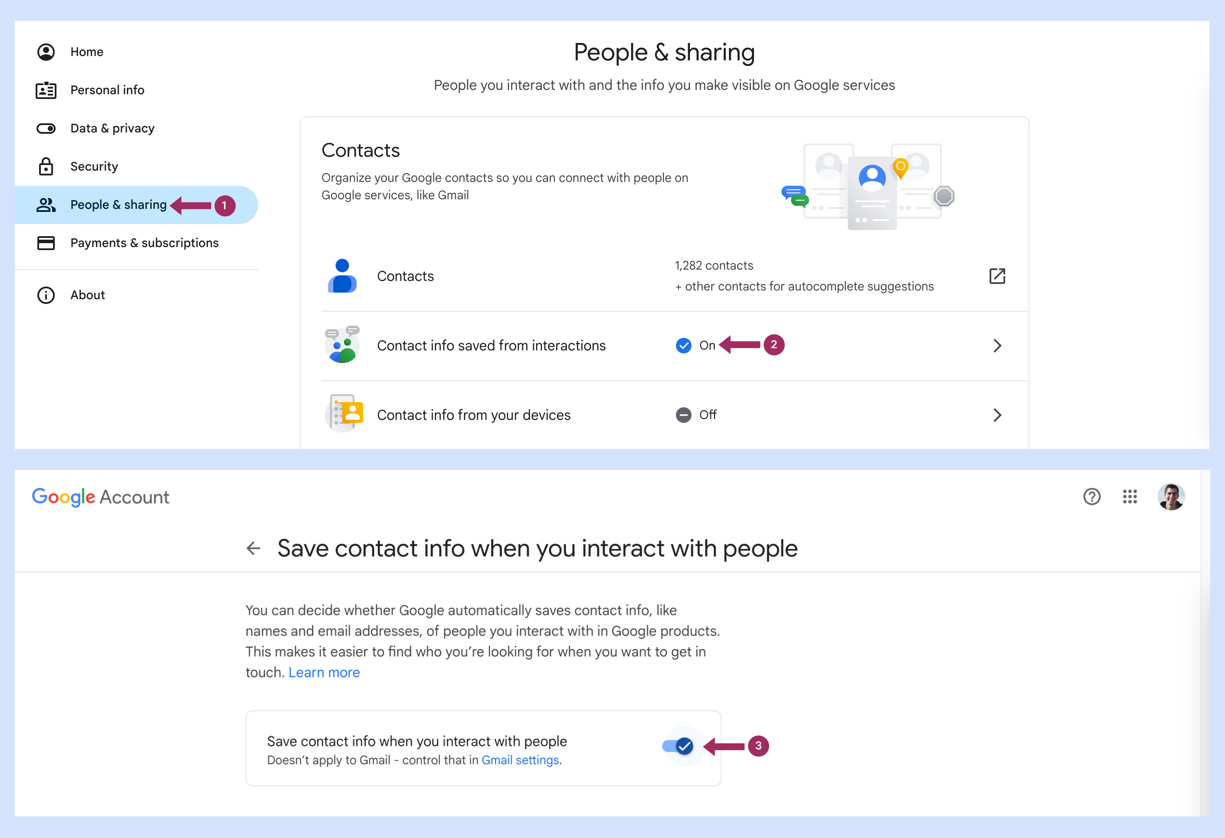
Task: Open Contacts via external link icon
Action: click(x=997, y=276)
